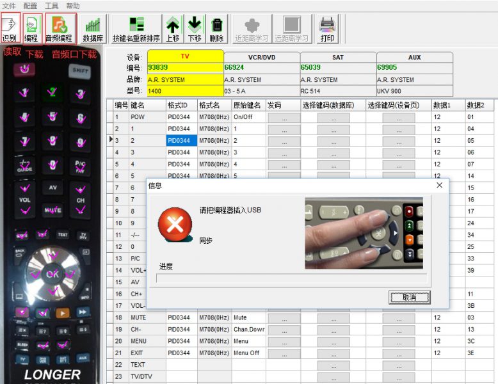
Task: Open the 音频编程 audio programming tool
Action: [59, 28]
